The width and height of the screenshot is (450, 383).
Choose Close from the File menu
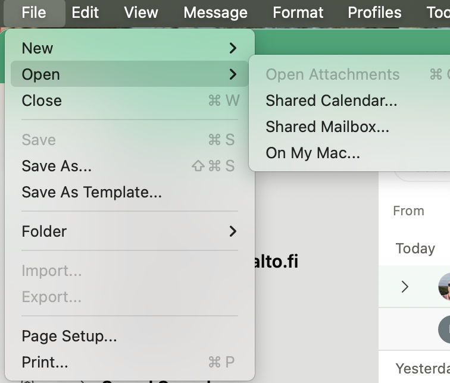point(42,101)
